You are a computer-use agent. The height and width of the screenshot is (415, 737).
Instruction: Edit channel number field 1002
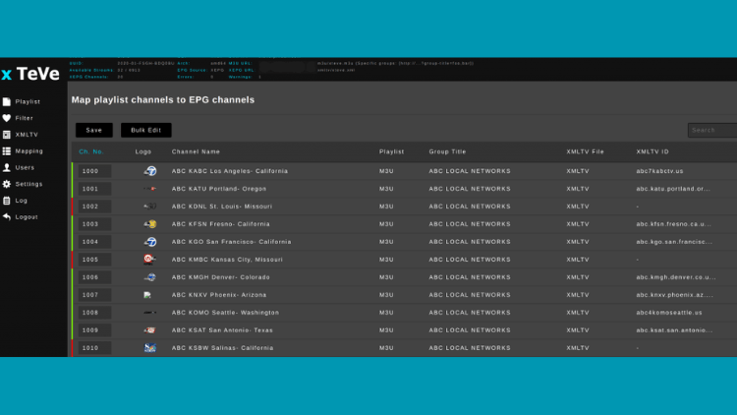click(x=94, y=207)
